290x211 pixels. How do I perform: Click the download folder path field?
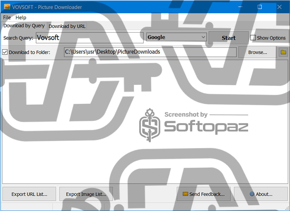[x=150, y=52]
